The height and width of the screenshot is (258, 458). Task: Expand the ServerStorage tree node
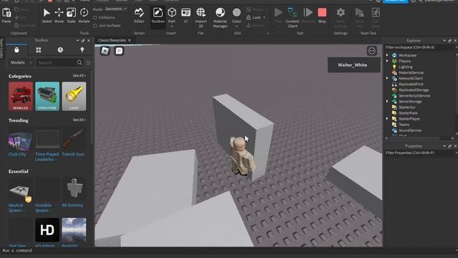click(387, 102)
